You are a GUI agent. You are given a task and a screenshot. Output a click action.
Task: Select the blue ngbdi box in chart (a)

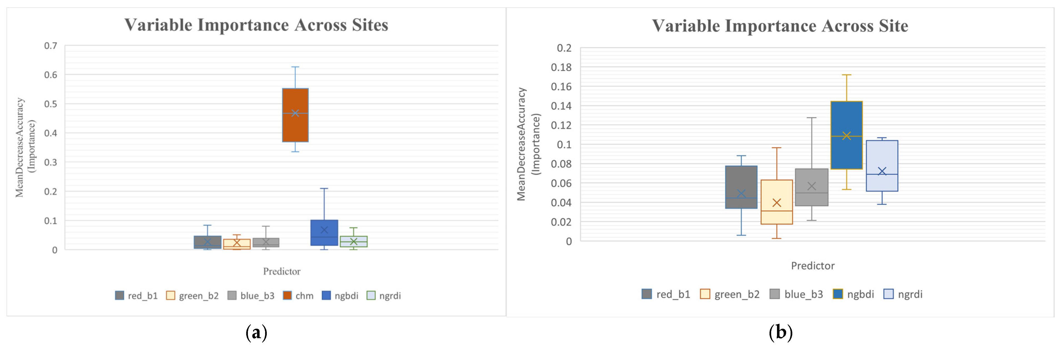(x=324, y=233)
